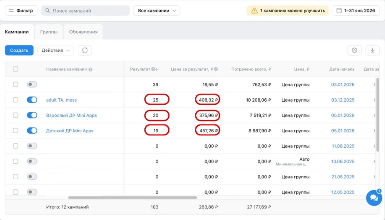The image size is (385, 220).
Task: Click the price per result 19,55 ₽
Action: coord(210,85)
